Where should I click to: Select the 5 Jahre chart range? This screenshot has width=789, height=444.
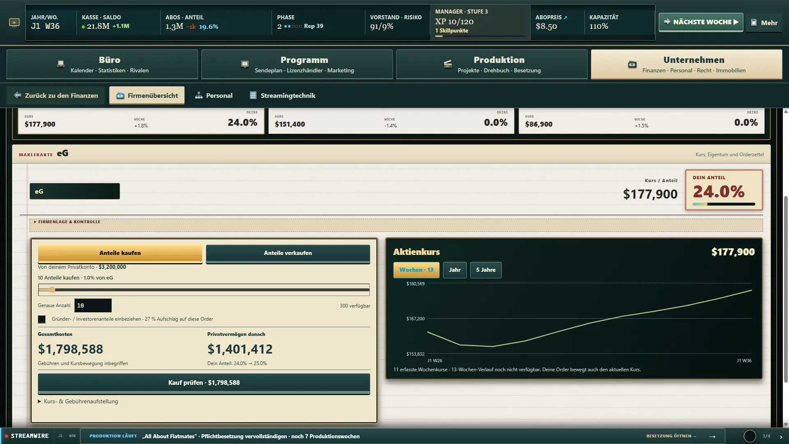[486, 270]
